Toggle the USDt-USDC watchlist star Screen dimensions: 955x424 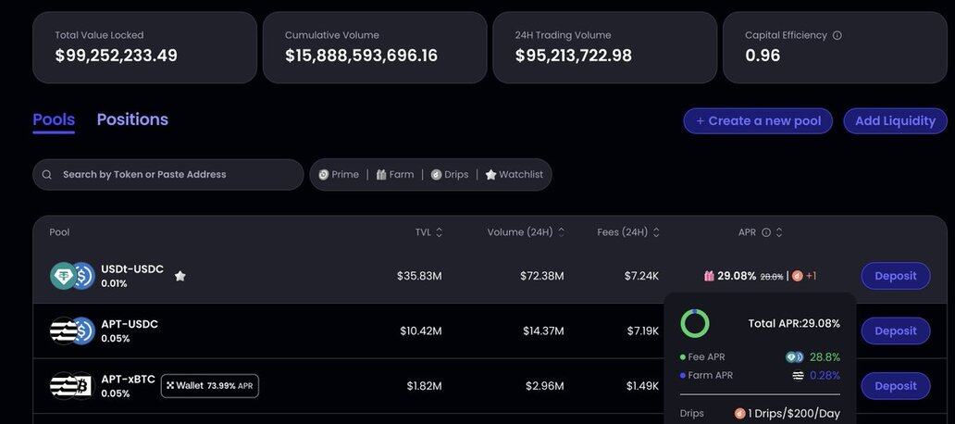pyautogui.click(x=180, y=276)
